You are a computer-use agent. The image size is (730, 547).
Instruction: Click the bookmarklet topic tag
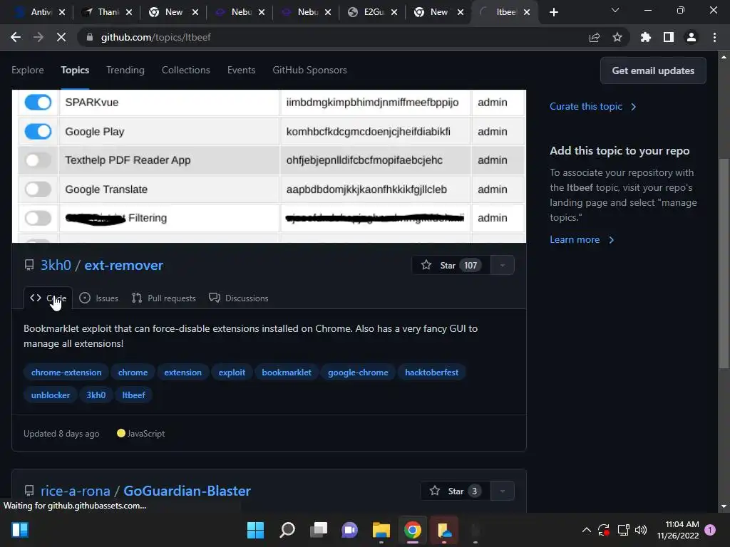tap(287, 372)
